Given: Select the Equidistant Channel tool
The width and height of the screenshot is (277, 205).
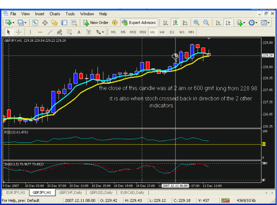Looking at the screenshot, I should (x=59, y=32).
